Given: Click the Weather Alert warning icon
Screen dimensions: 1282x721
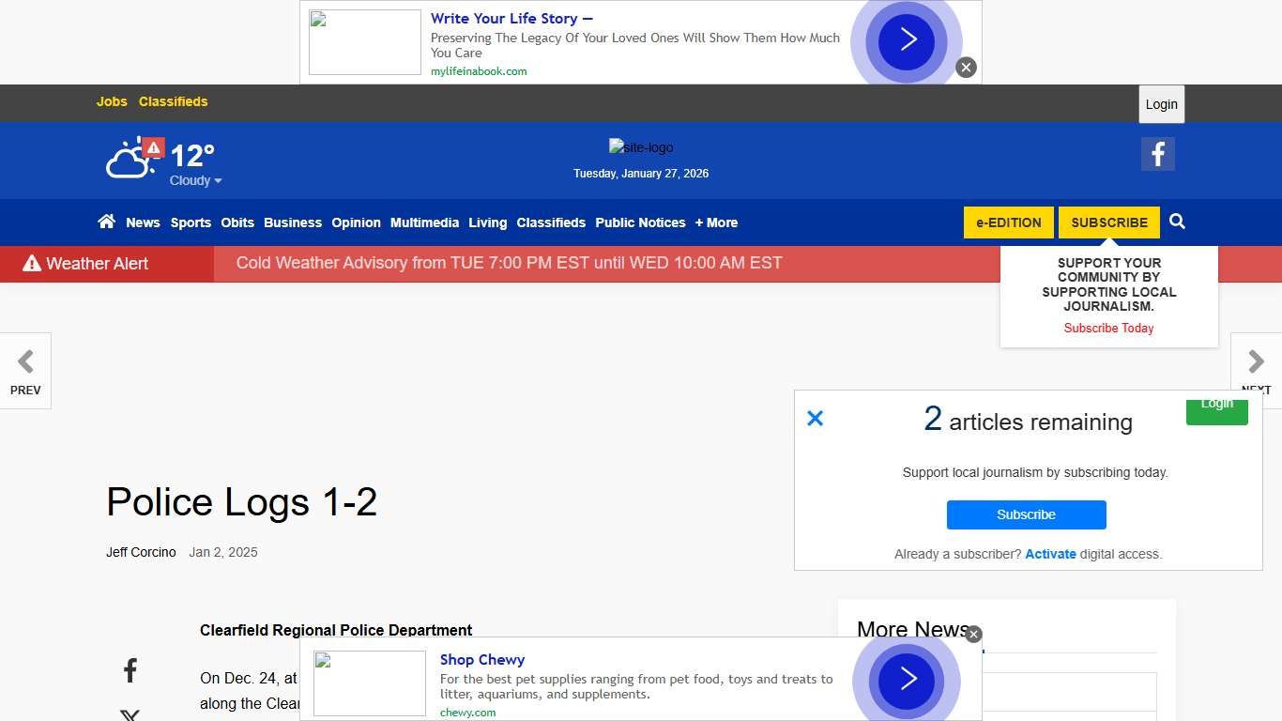Looking at the screenshot, I should pyautogui.click(x=32, y=264).
